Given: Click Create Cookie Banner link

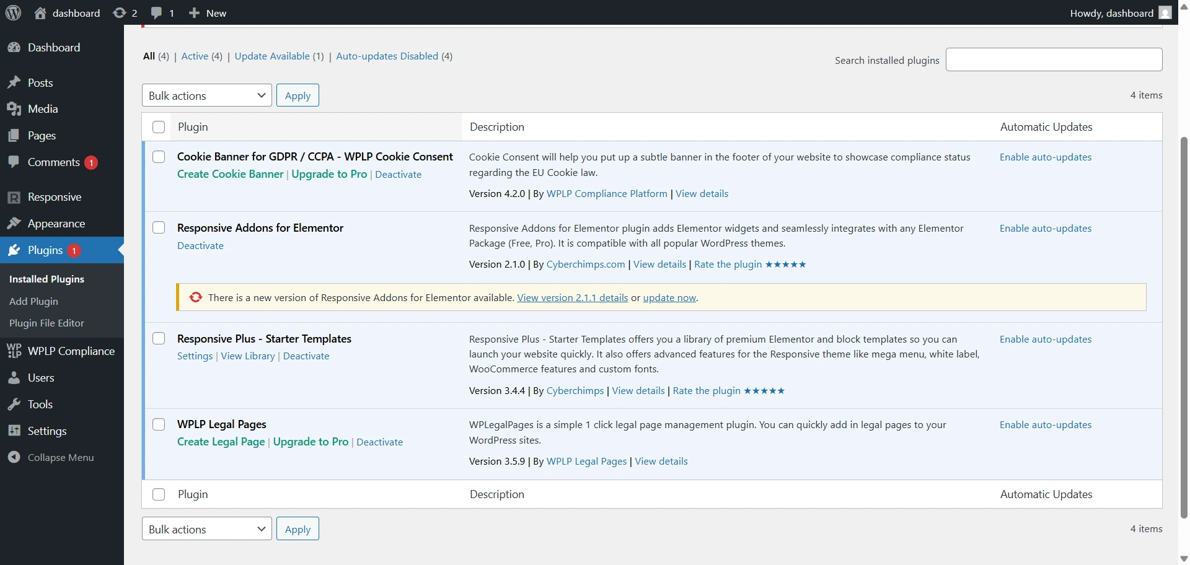Looking at the screenshot, I should pos(231,174).
